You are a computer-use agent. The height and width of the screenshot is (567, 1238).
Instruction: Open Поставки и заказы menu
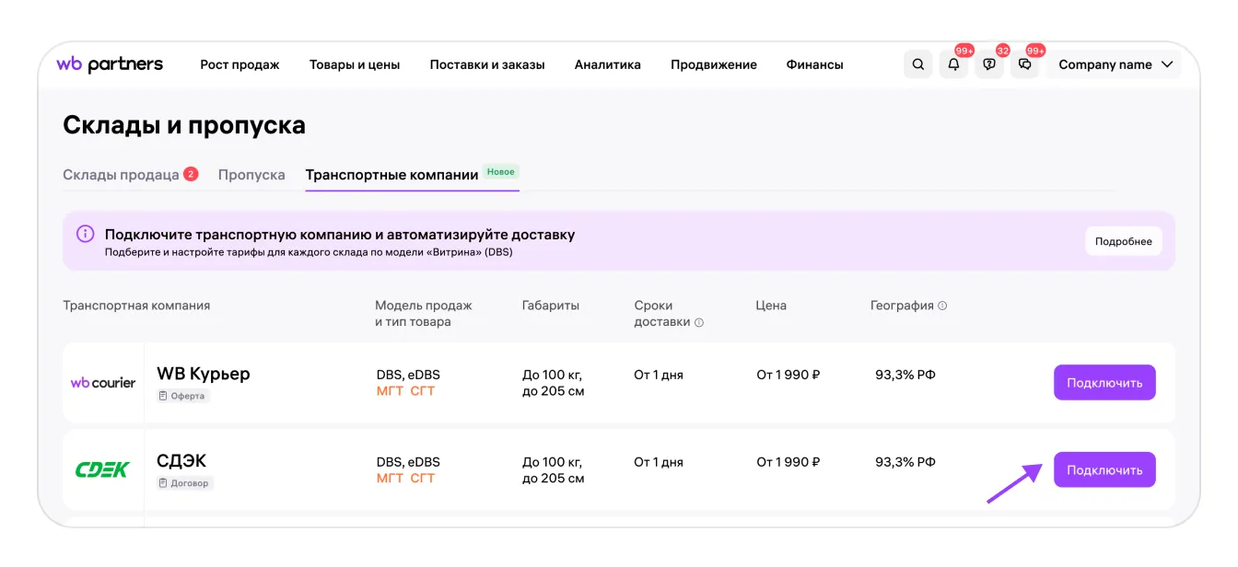click(487, 64)
